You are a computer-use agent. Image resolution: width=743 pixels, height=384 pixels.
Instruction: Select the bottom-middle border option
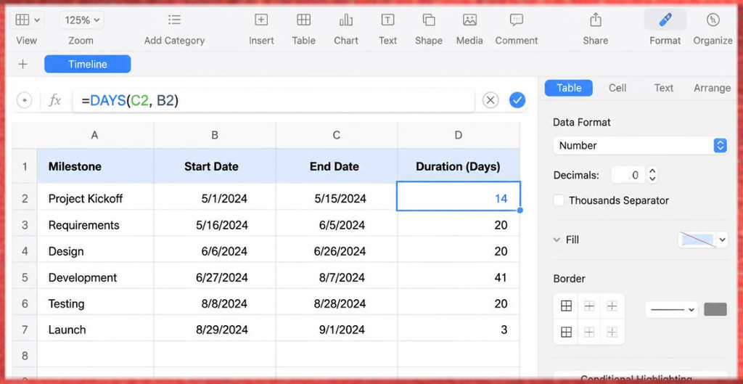coord(589,332)
